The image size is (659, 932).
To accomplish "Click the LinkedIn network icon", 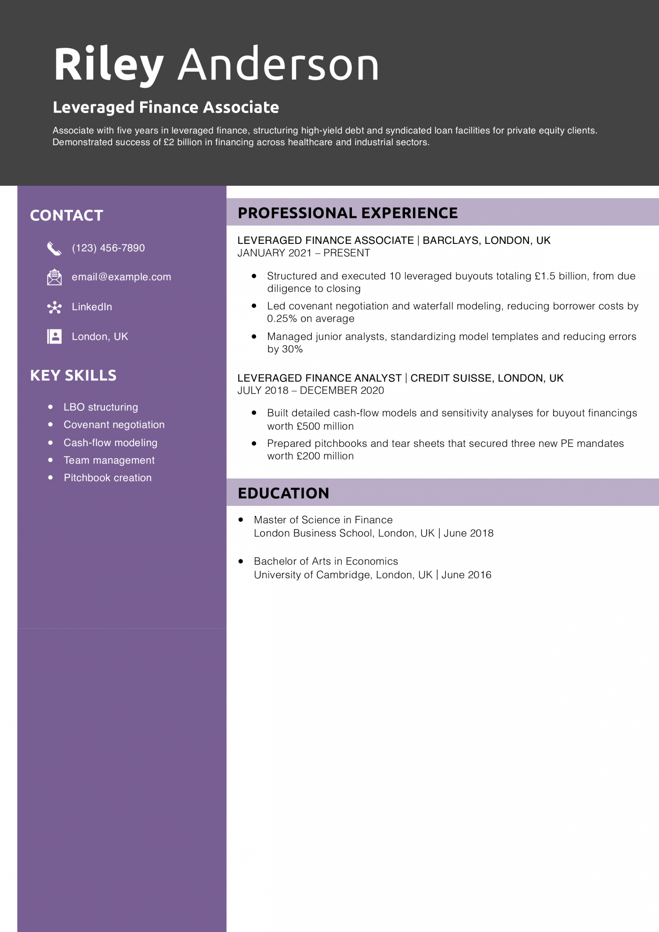I will 54,307.
